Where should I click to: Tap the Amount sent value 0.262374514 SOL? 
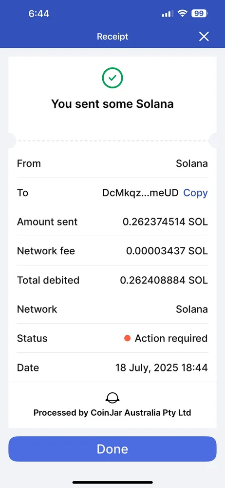165,222
